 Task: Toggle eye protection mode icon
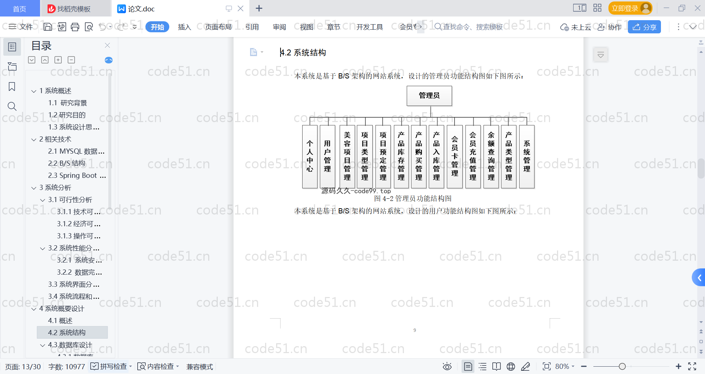[447, 366]
